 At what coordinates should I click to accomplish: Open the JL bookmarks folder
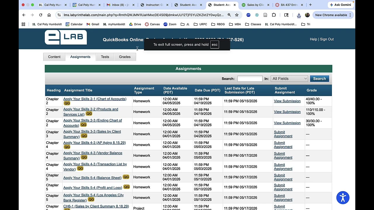coord(186,24)
